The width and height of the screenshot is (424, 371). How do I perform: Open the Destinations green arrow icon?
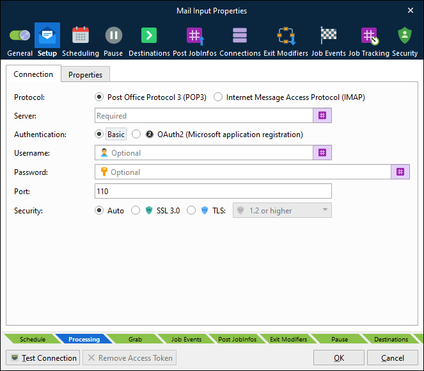tap(149, 35)
